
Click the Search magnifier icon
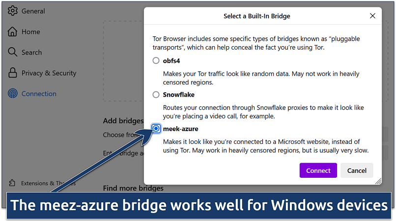tap(13, 53)
